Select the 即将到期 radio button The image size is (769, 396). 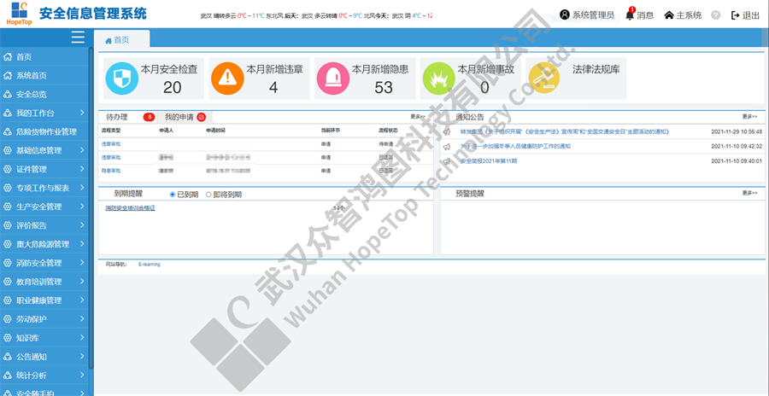(208, 195)
